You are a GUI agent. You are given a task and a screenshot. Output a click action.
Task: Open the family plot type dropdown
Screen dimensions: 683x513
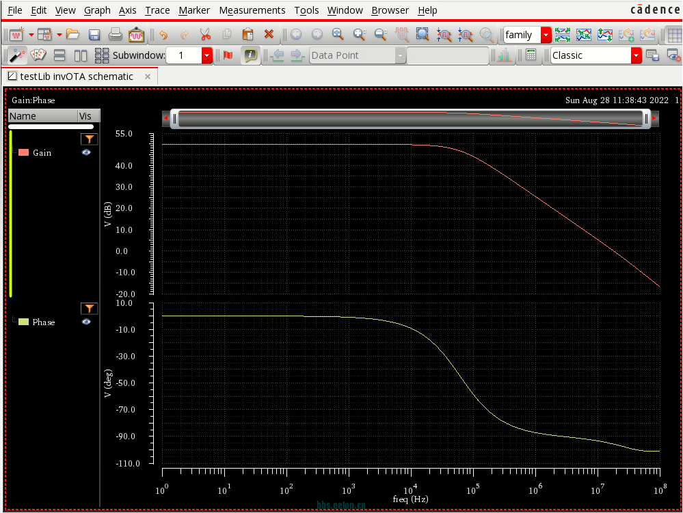546,35
